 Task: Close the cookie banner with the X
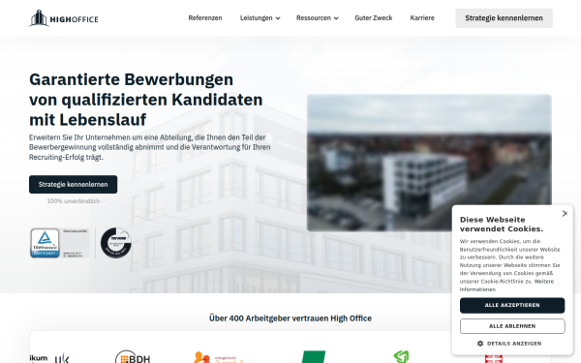click(565, 213)
